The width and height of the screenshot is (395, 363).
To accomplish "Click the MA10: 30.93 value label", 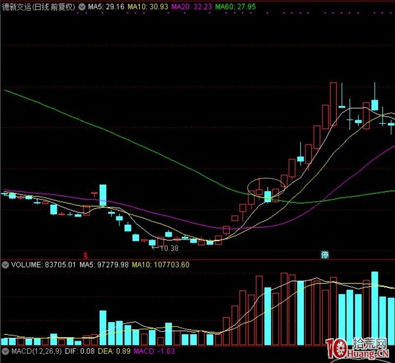I will pos(147,7).
